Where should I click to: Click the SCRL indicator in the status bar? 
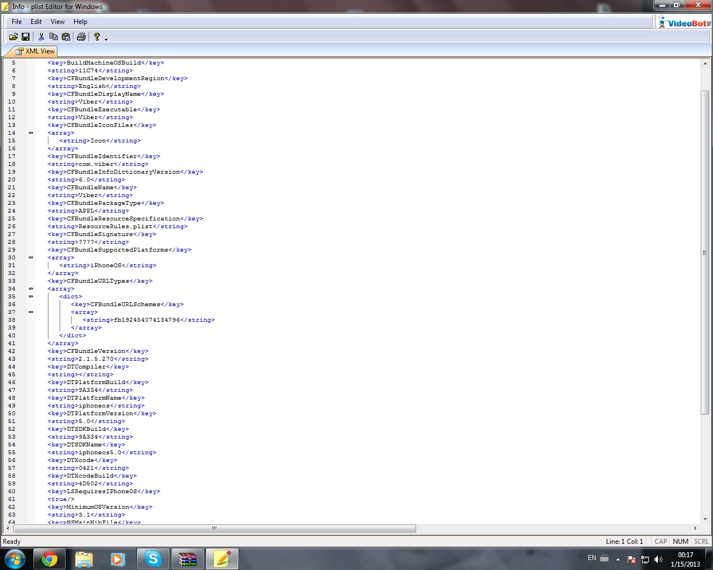coord(701,542)
